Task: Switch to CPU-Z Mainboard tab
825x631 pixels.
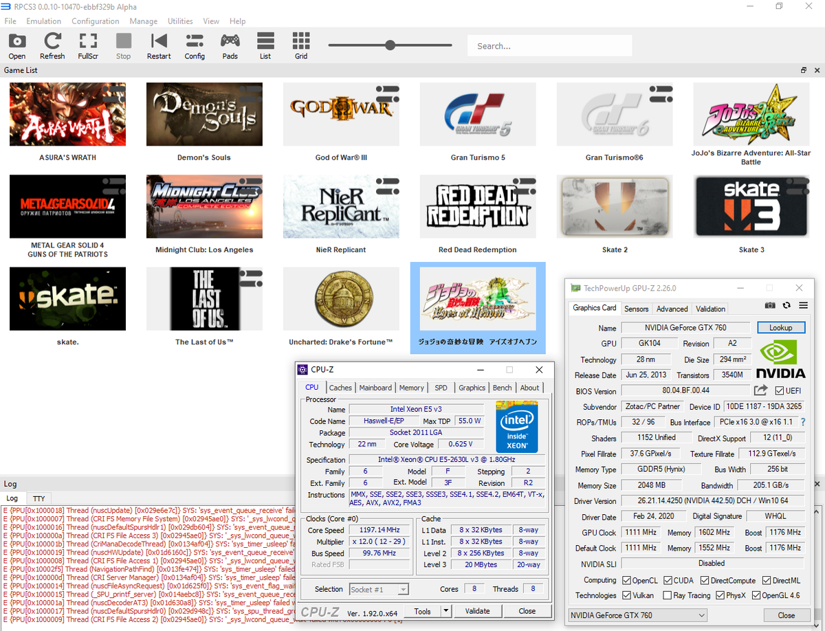Action: (x=375, y=388)
